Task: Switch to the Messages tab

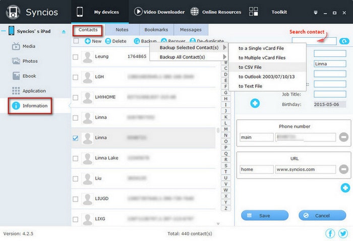Action: tap(191, 30)
